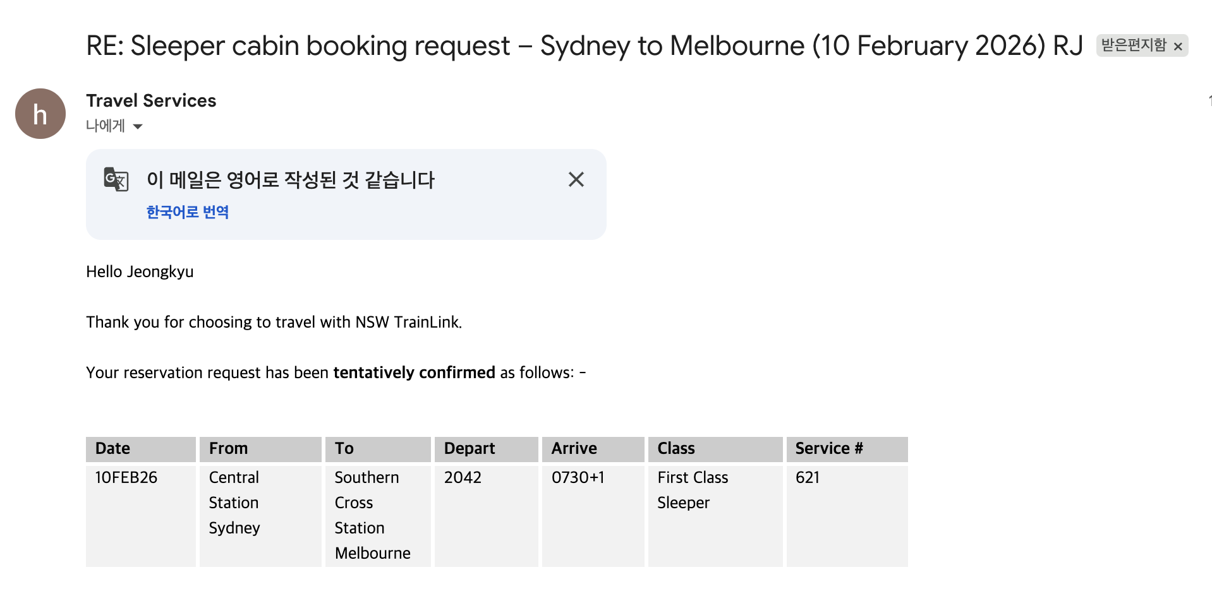Click the 2042 departure time cell
Viewport: 1212px width, 596px height.
pos(463,477)
